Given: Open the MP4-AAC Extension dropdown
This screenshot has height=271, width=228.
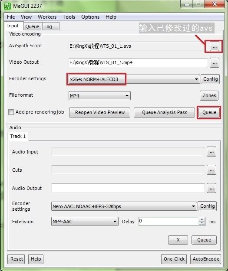Looking at the screenshot, I should click(115, 222).
